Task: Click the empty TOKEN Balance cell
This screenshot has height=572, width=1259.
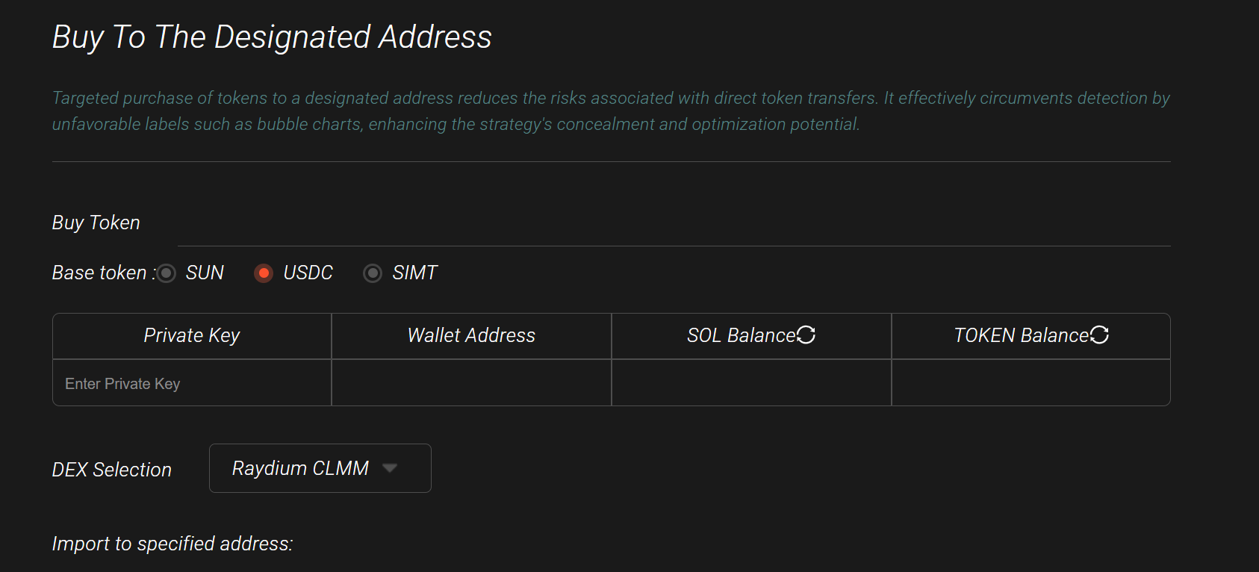Action: point(1030,383)
